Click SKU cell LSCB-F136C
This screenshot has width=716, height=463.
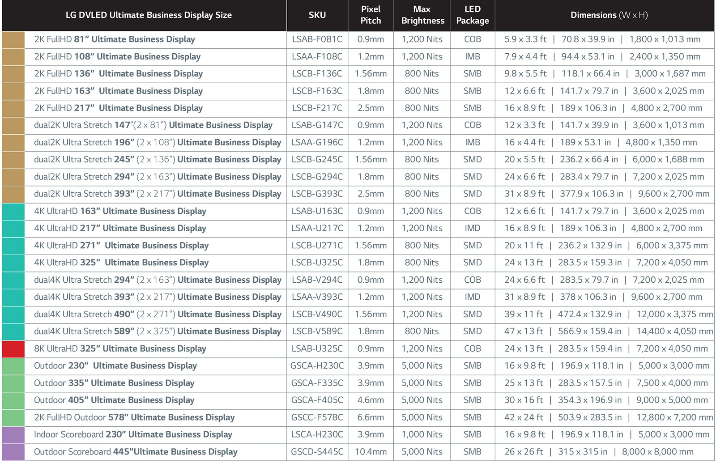tap(317, 74)
